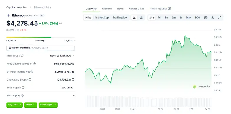Image resolution: width=231 pixels, height=114 pixels.
Task: Open Max Supply info icon
Action: [22, 95]
